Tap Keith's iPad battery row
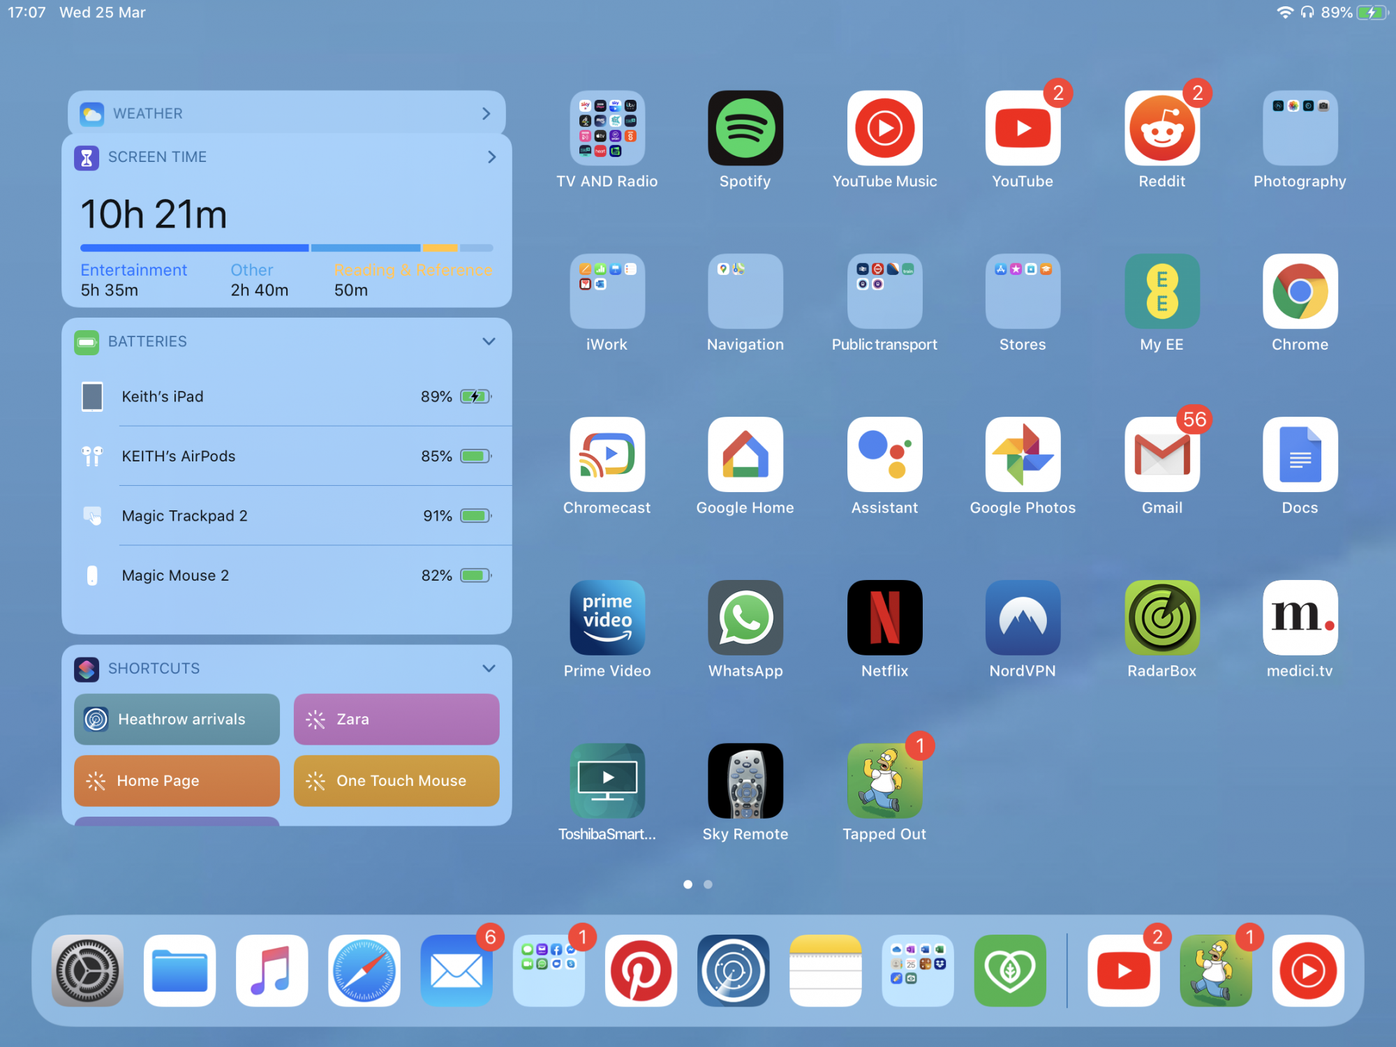The width and height of the screenshot is (1396, 1047). click(x=287, y=396)
